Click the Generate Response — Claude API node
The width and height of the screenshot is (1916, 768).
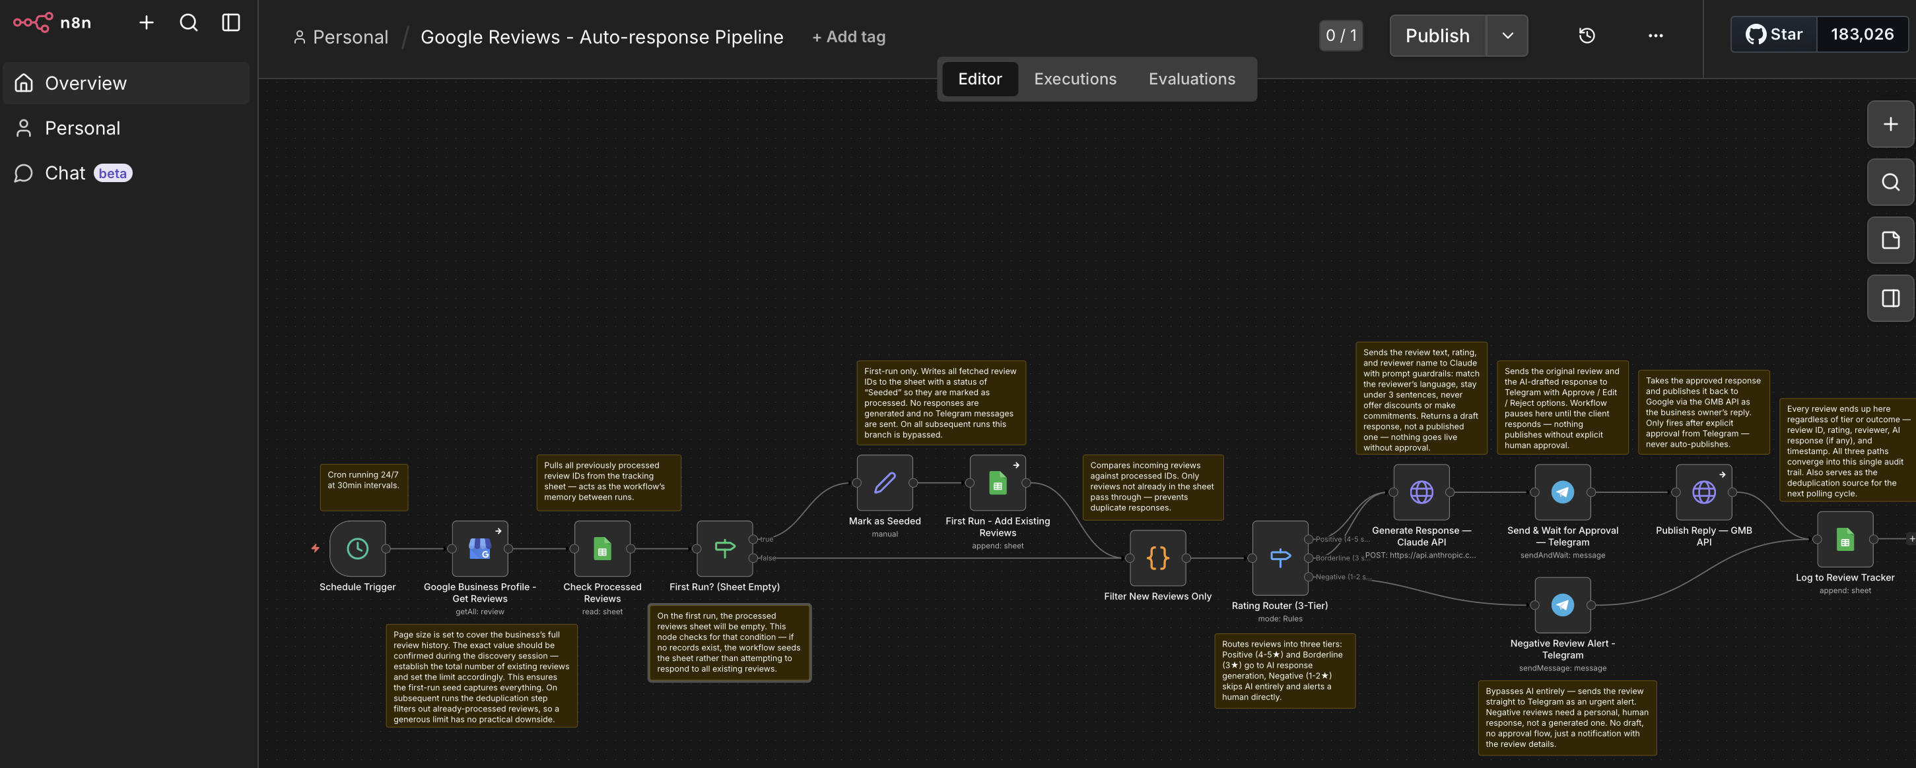pos(1421,492)
